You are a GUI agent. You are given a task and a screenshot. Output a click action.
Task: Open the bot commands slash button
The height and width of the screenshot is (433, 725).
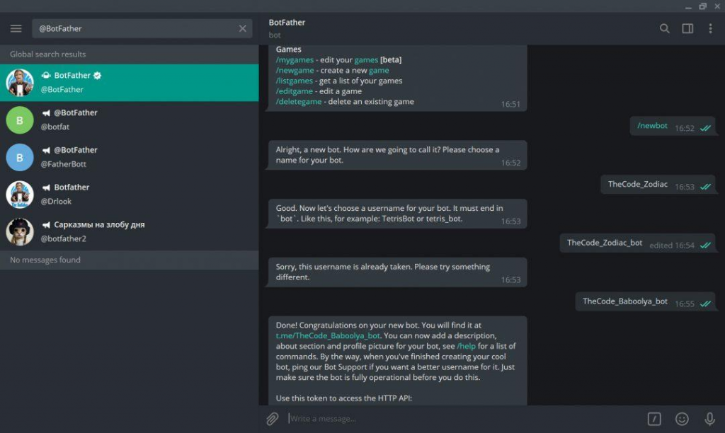click(653, 419)
